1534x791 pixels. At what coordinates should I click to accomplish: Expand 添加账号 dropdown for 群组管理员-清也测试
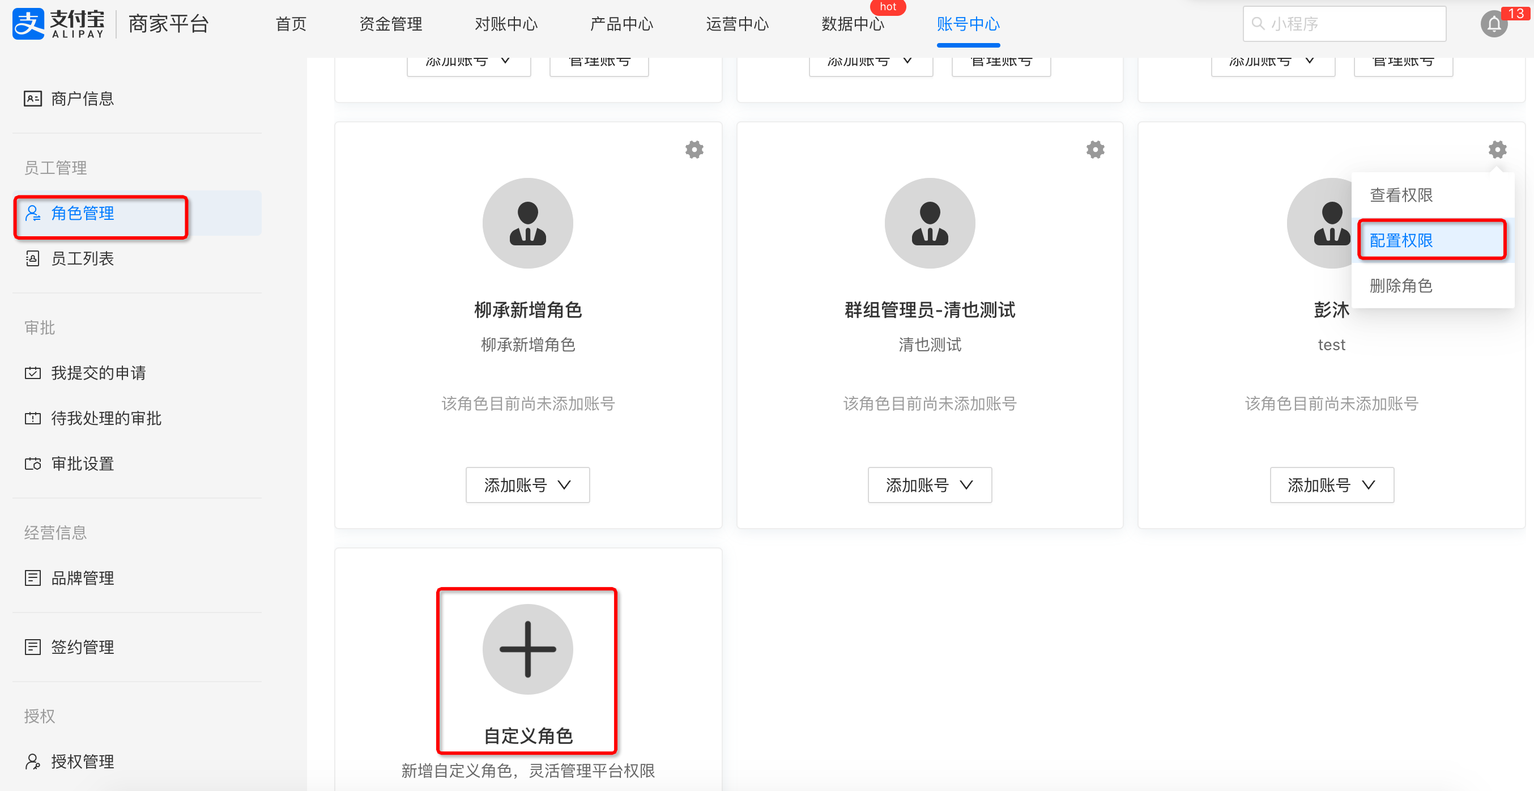tap(930, 485)
